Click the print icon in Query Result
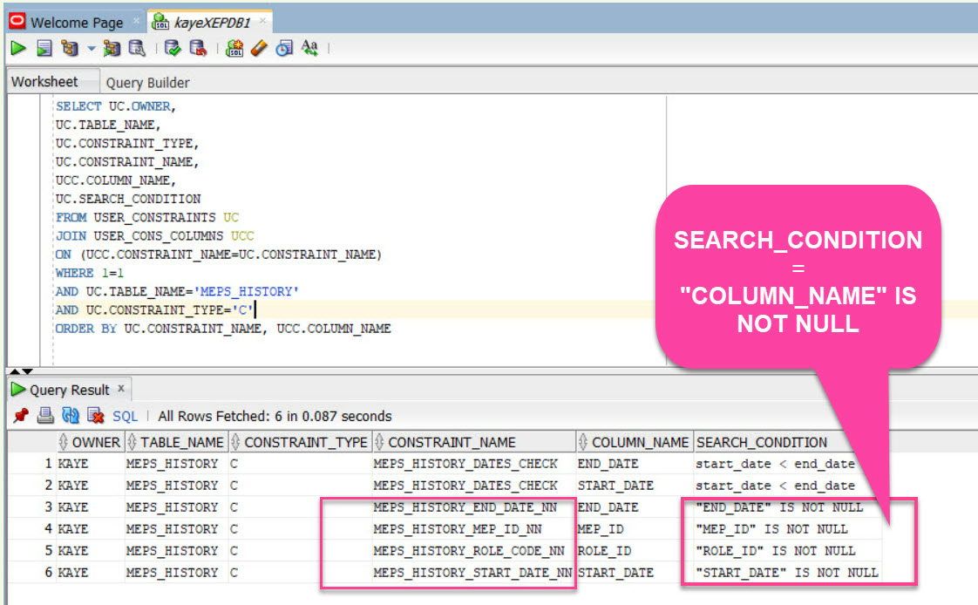Viewport: 978px width, 605px height. (45, 415)
